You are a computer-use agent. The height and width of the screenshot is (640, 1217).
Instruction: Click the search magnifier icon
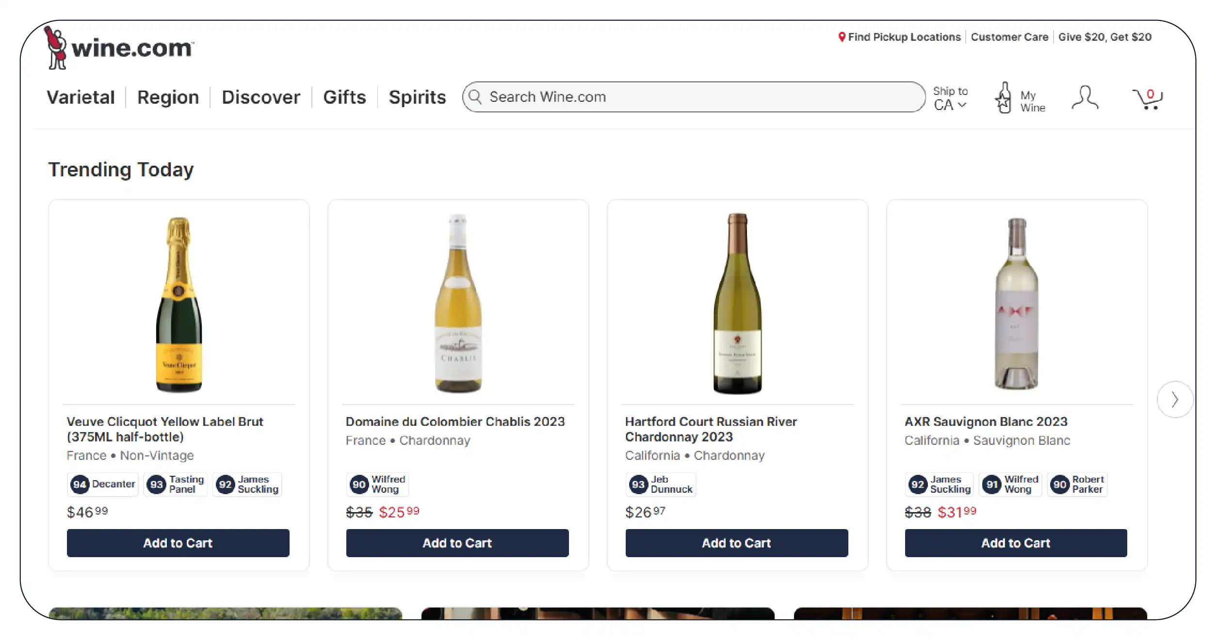click(x=475, y=97)
